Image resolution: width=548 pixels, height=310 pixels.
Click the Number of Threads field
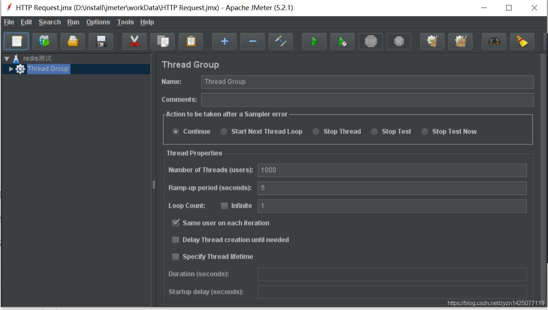[392, 170]
